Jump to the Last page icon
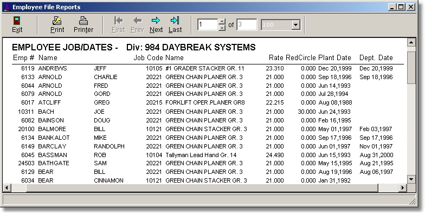425x214 pixels. [175, 21]
